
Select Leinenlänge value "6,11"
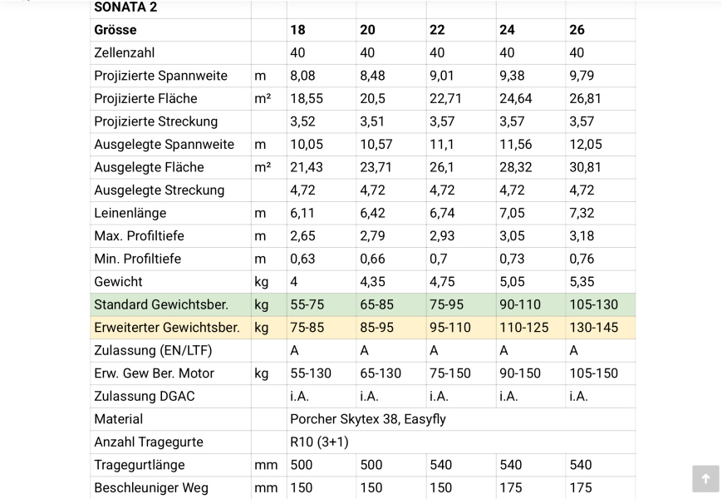coord(302,214)
